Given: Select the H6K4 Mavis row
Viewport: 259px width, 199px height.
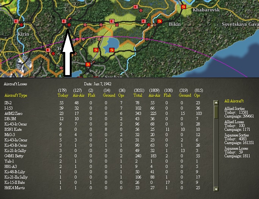Looking at the screenshot, I should click(x=102, y=188).
